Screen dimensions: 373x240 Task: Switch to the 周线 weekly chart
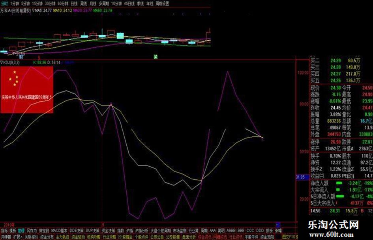click(84, 4)
